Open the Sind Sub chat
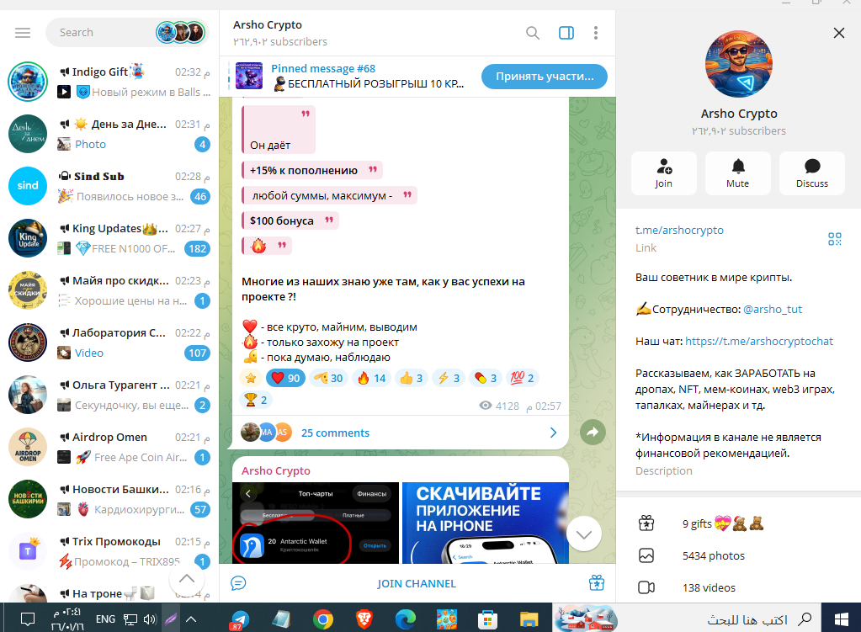 tap(109, 186)
